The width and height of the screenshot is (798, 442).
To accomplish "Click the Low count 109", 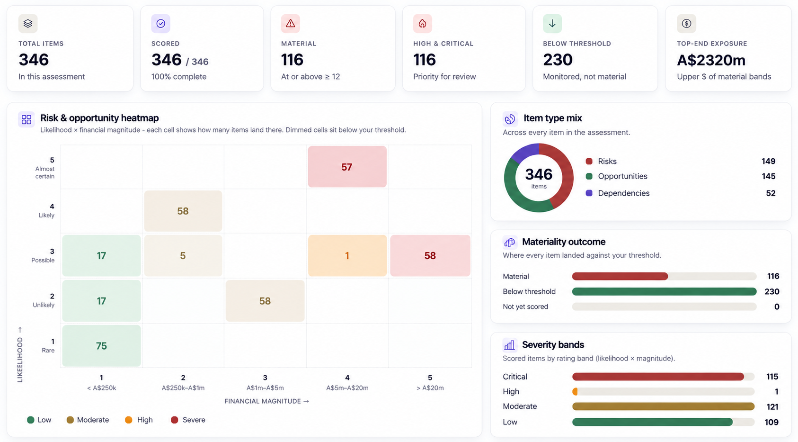I will pos(771,422).
